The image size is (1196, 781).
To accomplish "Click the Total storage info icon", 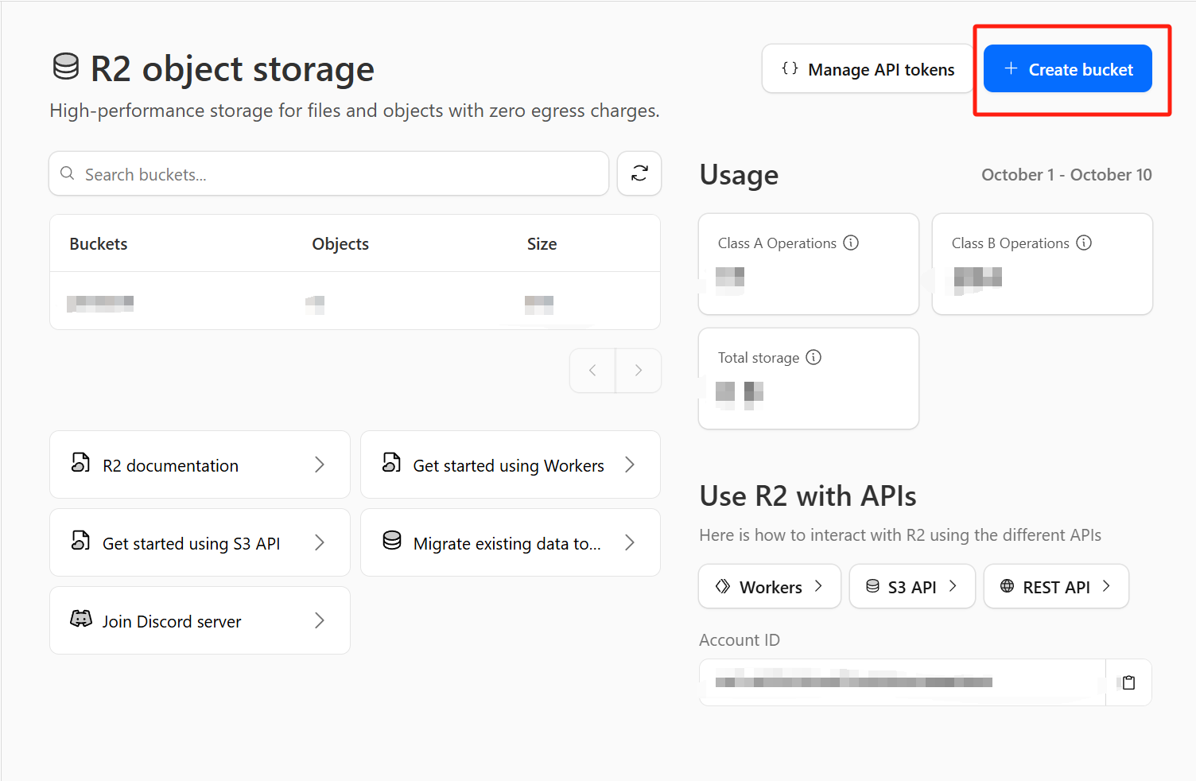I will tap(814, 357).
